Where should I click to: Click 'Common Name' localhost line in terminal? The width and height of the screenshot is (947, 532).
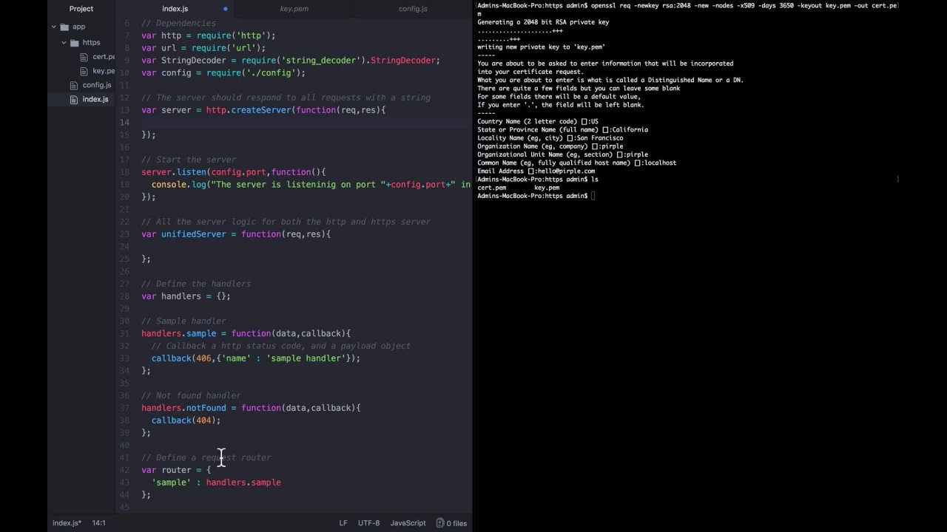coord(576,163)
